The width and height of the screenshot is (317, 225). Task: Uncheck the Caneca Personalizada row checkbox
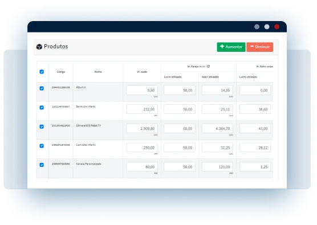point(42,165)
